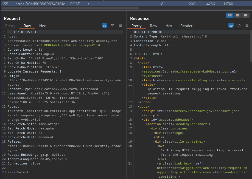This screenshot has width=252, height=179.
Task: Click labsBlog.css link line in response
Action: tap(193, 80)
